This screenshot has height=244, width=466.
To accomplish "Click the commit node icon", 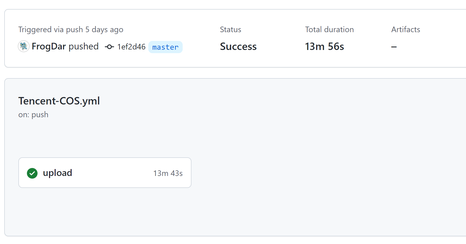I will [109, 47].
